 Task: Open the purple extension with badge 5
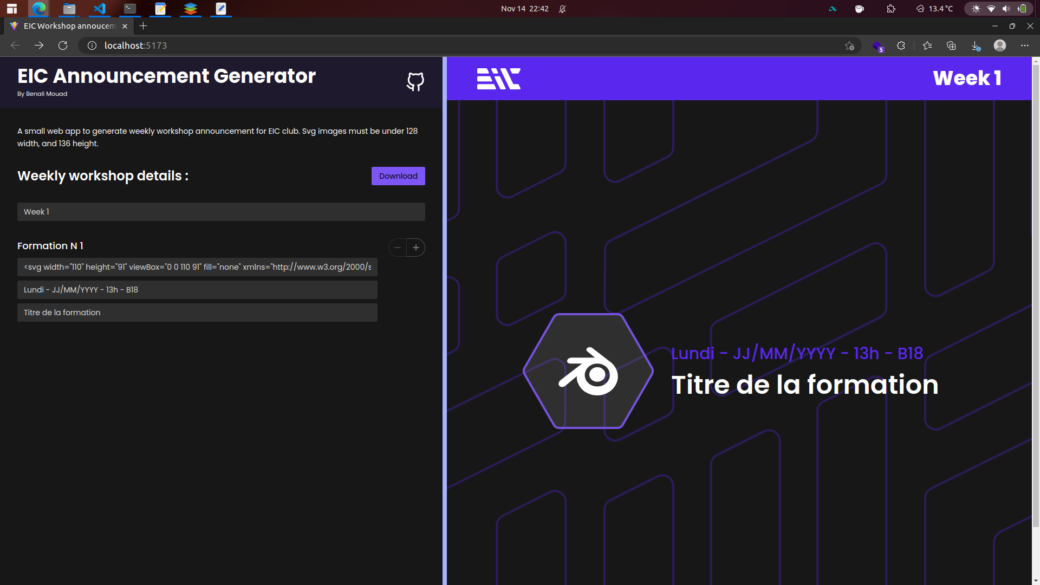click(877, 46)
